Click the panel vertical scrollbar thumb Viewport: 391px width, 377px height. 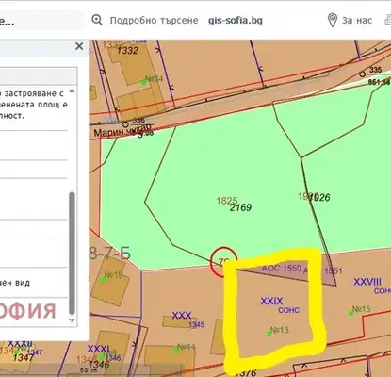[72, 254]
